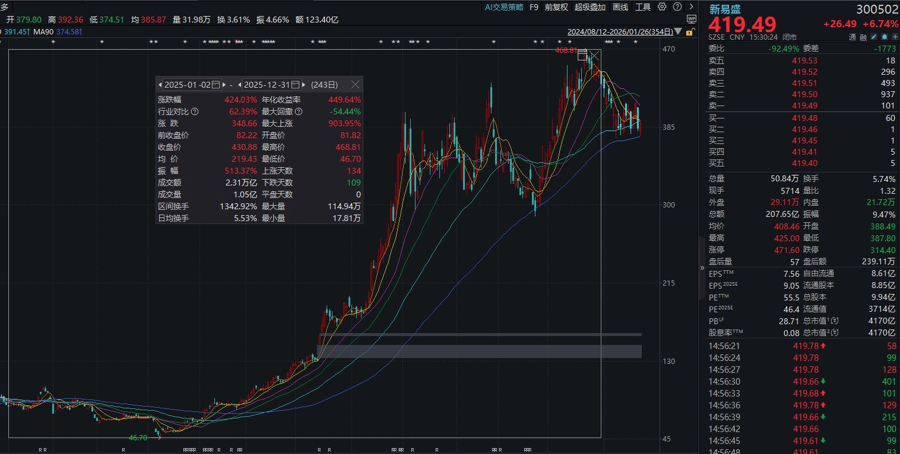Image resolution: width=900 pixels, height=454 pixels.
Task: Toggle the orange lock beside the date range
Action: click(689, 31)
